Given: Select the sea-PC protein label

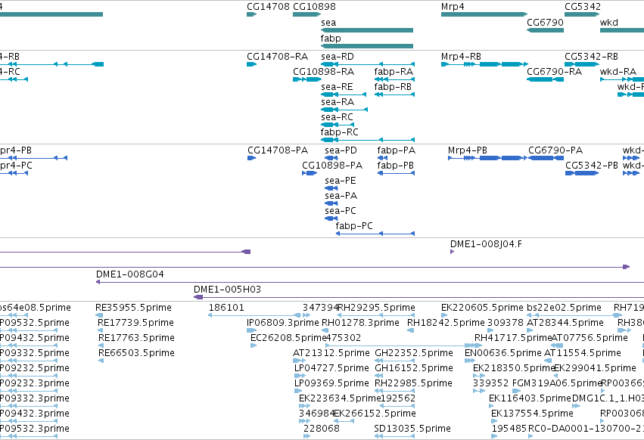Looking at the screenshot, I should pos(340,211).
